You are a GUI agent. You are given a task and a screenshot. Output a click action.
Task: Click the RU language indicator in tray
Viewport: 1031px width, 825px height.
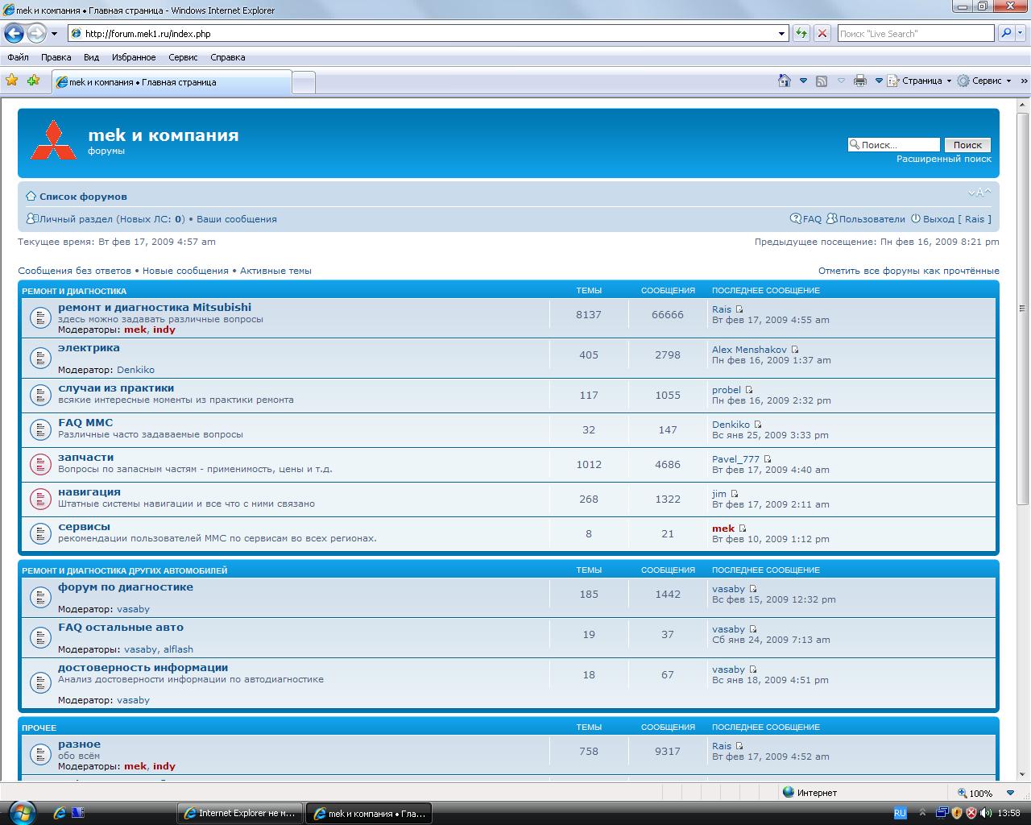(x=901, y=813)
